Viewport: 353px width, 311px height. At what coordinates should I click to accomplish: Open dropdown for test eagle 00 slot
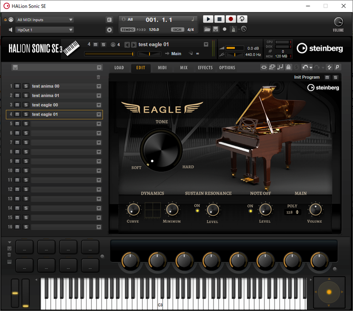99,105
